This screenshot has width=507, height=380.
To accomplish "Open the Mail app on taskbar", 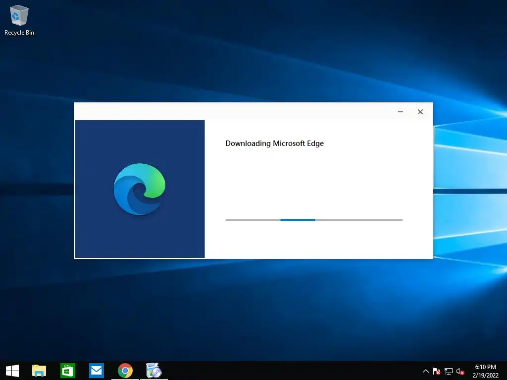I will click(97, 371).
